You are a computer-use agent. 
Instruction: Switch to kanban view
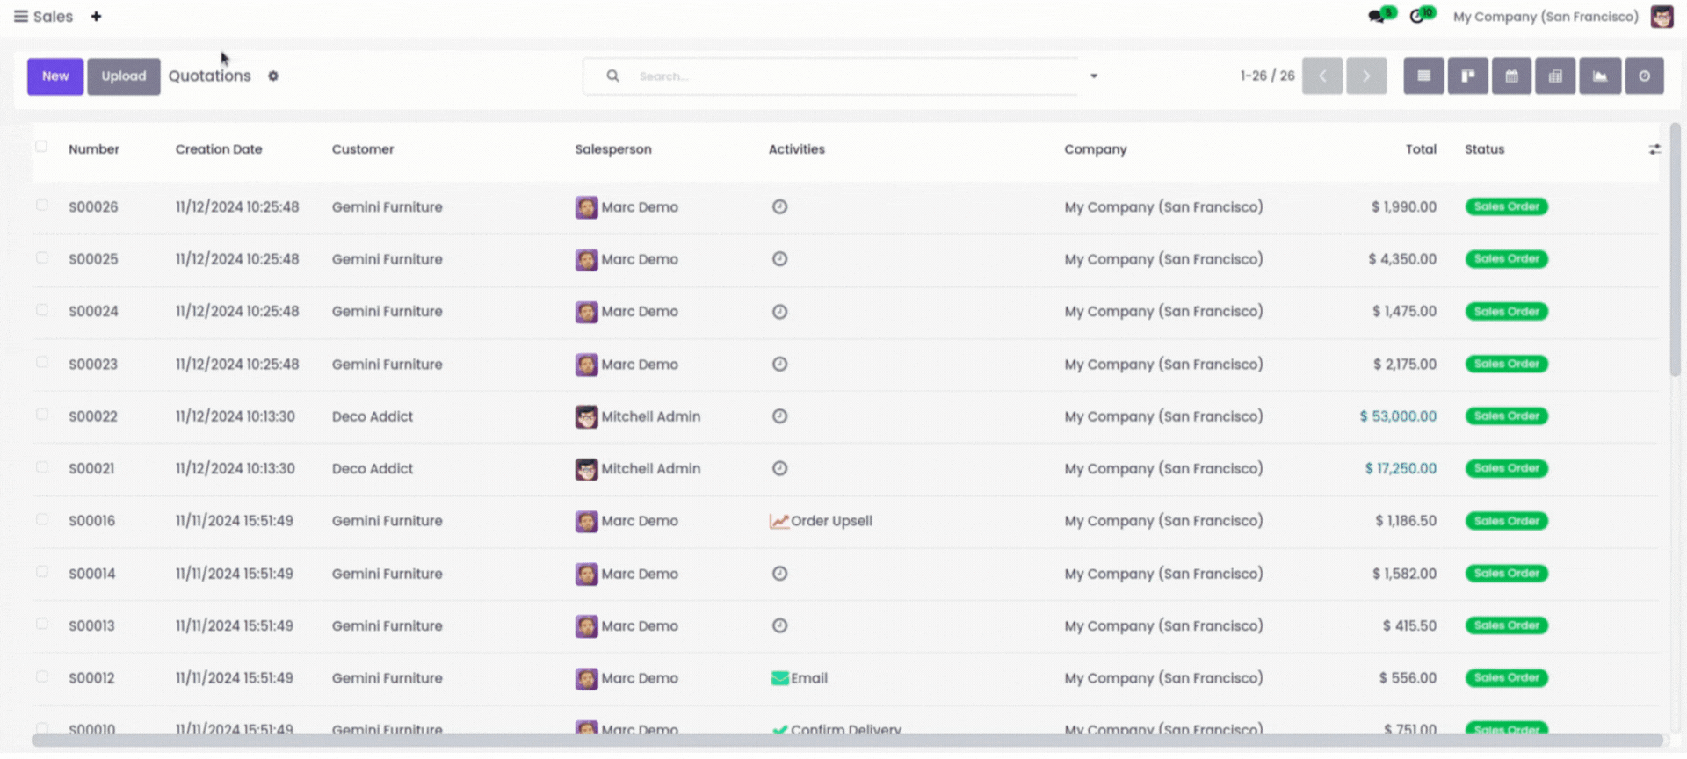coord(1467,76)
